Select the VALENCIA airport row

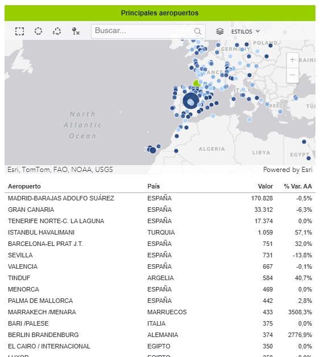pos(160,266)
